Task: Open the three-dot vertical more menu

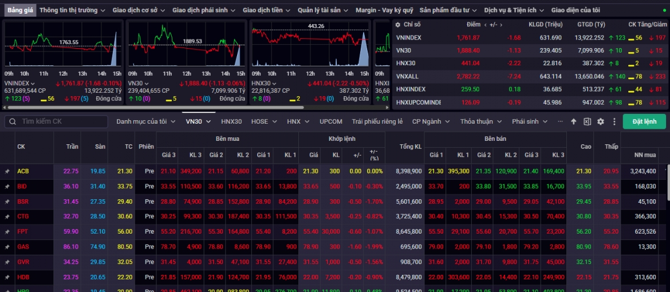Action: click(614, 122)
